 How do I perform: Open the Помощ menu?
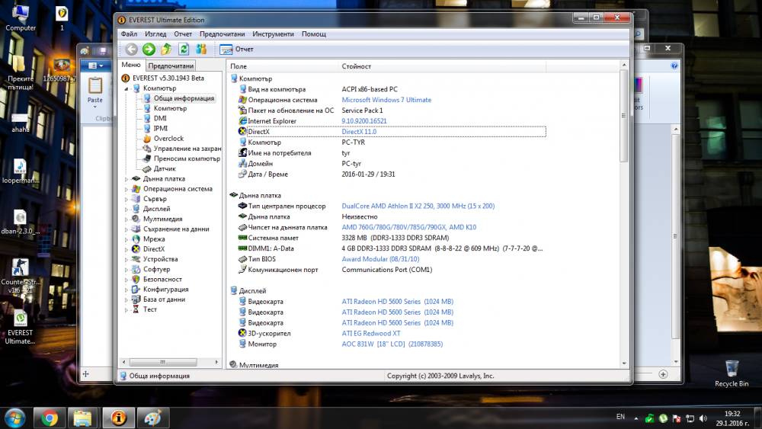coord(313,34)
